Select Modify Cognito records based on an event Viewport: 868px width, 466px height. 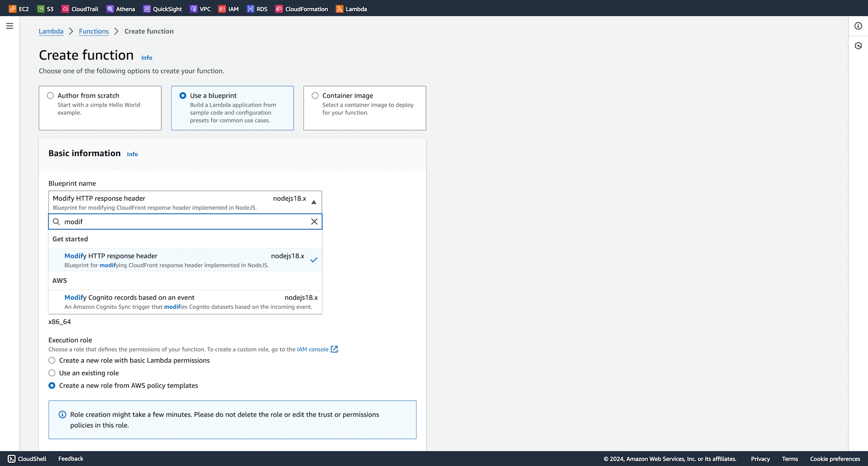[185, 302]
